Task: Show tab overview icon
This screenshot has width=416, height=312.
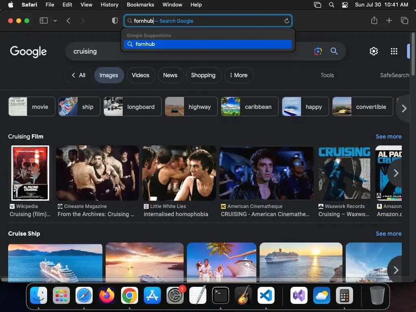Action: pyautogui.click(x=404, y=20)
